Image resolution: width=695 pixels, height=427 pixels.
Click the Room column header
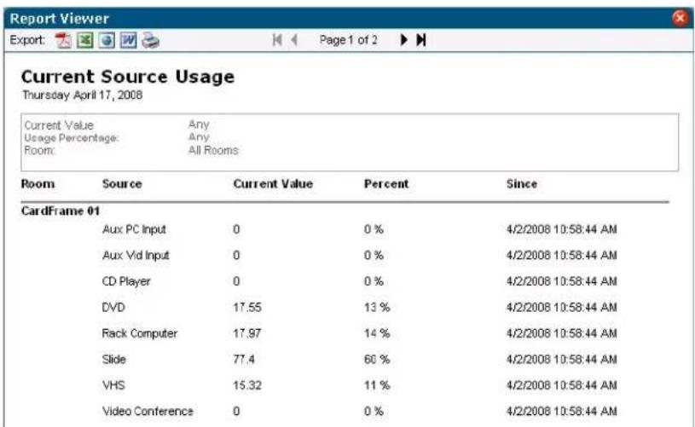coord(38,184)
